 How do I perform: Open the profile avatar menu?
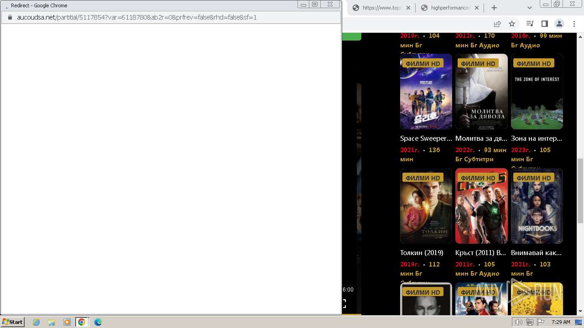(559, 24)
